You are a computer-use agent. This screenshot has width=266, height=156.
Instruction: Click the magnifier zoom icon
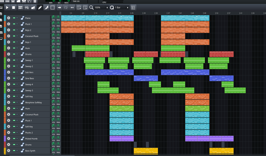coord(91,8)
